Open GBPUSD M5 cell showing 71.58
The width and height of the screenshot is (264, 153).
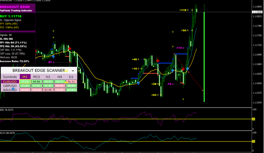click(25, 86)
